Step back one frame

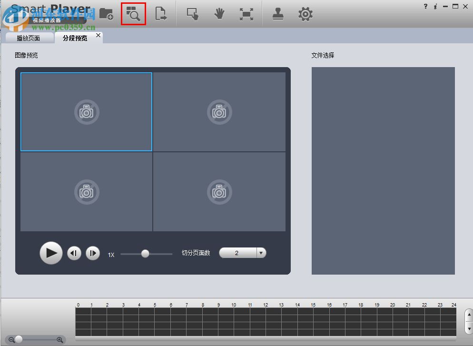(x=74, y=253)
